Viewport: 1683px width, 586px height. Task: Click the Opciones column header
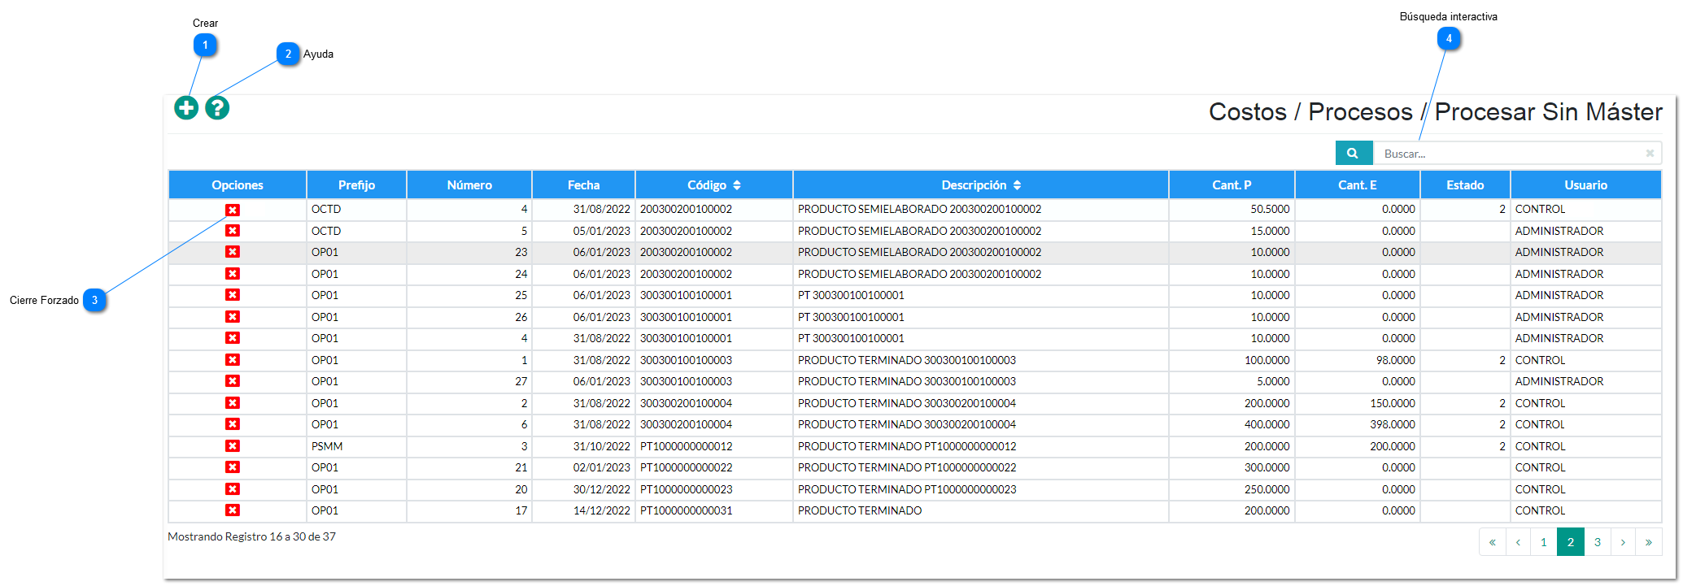[238, 184]
